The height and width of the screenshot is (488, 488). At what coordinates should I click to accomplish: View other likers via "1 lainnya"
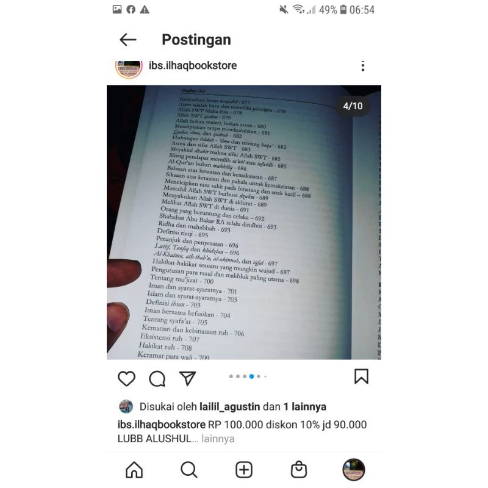pyautogui.click(x=304, y=406)
